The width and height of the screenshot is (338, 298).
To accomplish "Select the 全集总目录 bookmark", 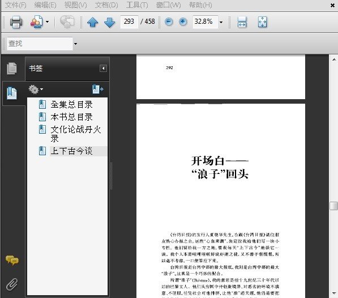I will point(71,105).
